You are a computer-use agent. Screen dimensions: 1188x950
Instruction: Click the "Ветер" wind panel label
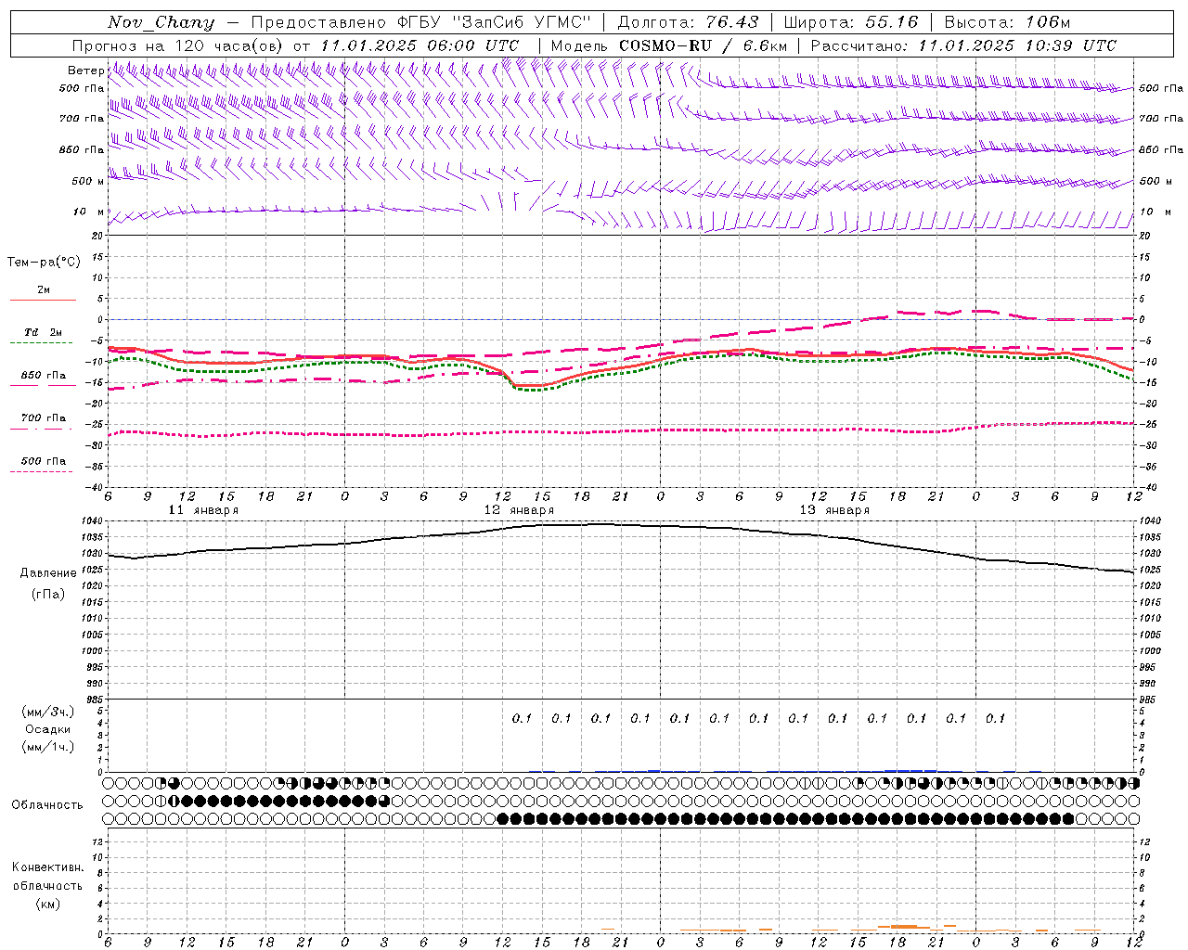pos(85,71)
